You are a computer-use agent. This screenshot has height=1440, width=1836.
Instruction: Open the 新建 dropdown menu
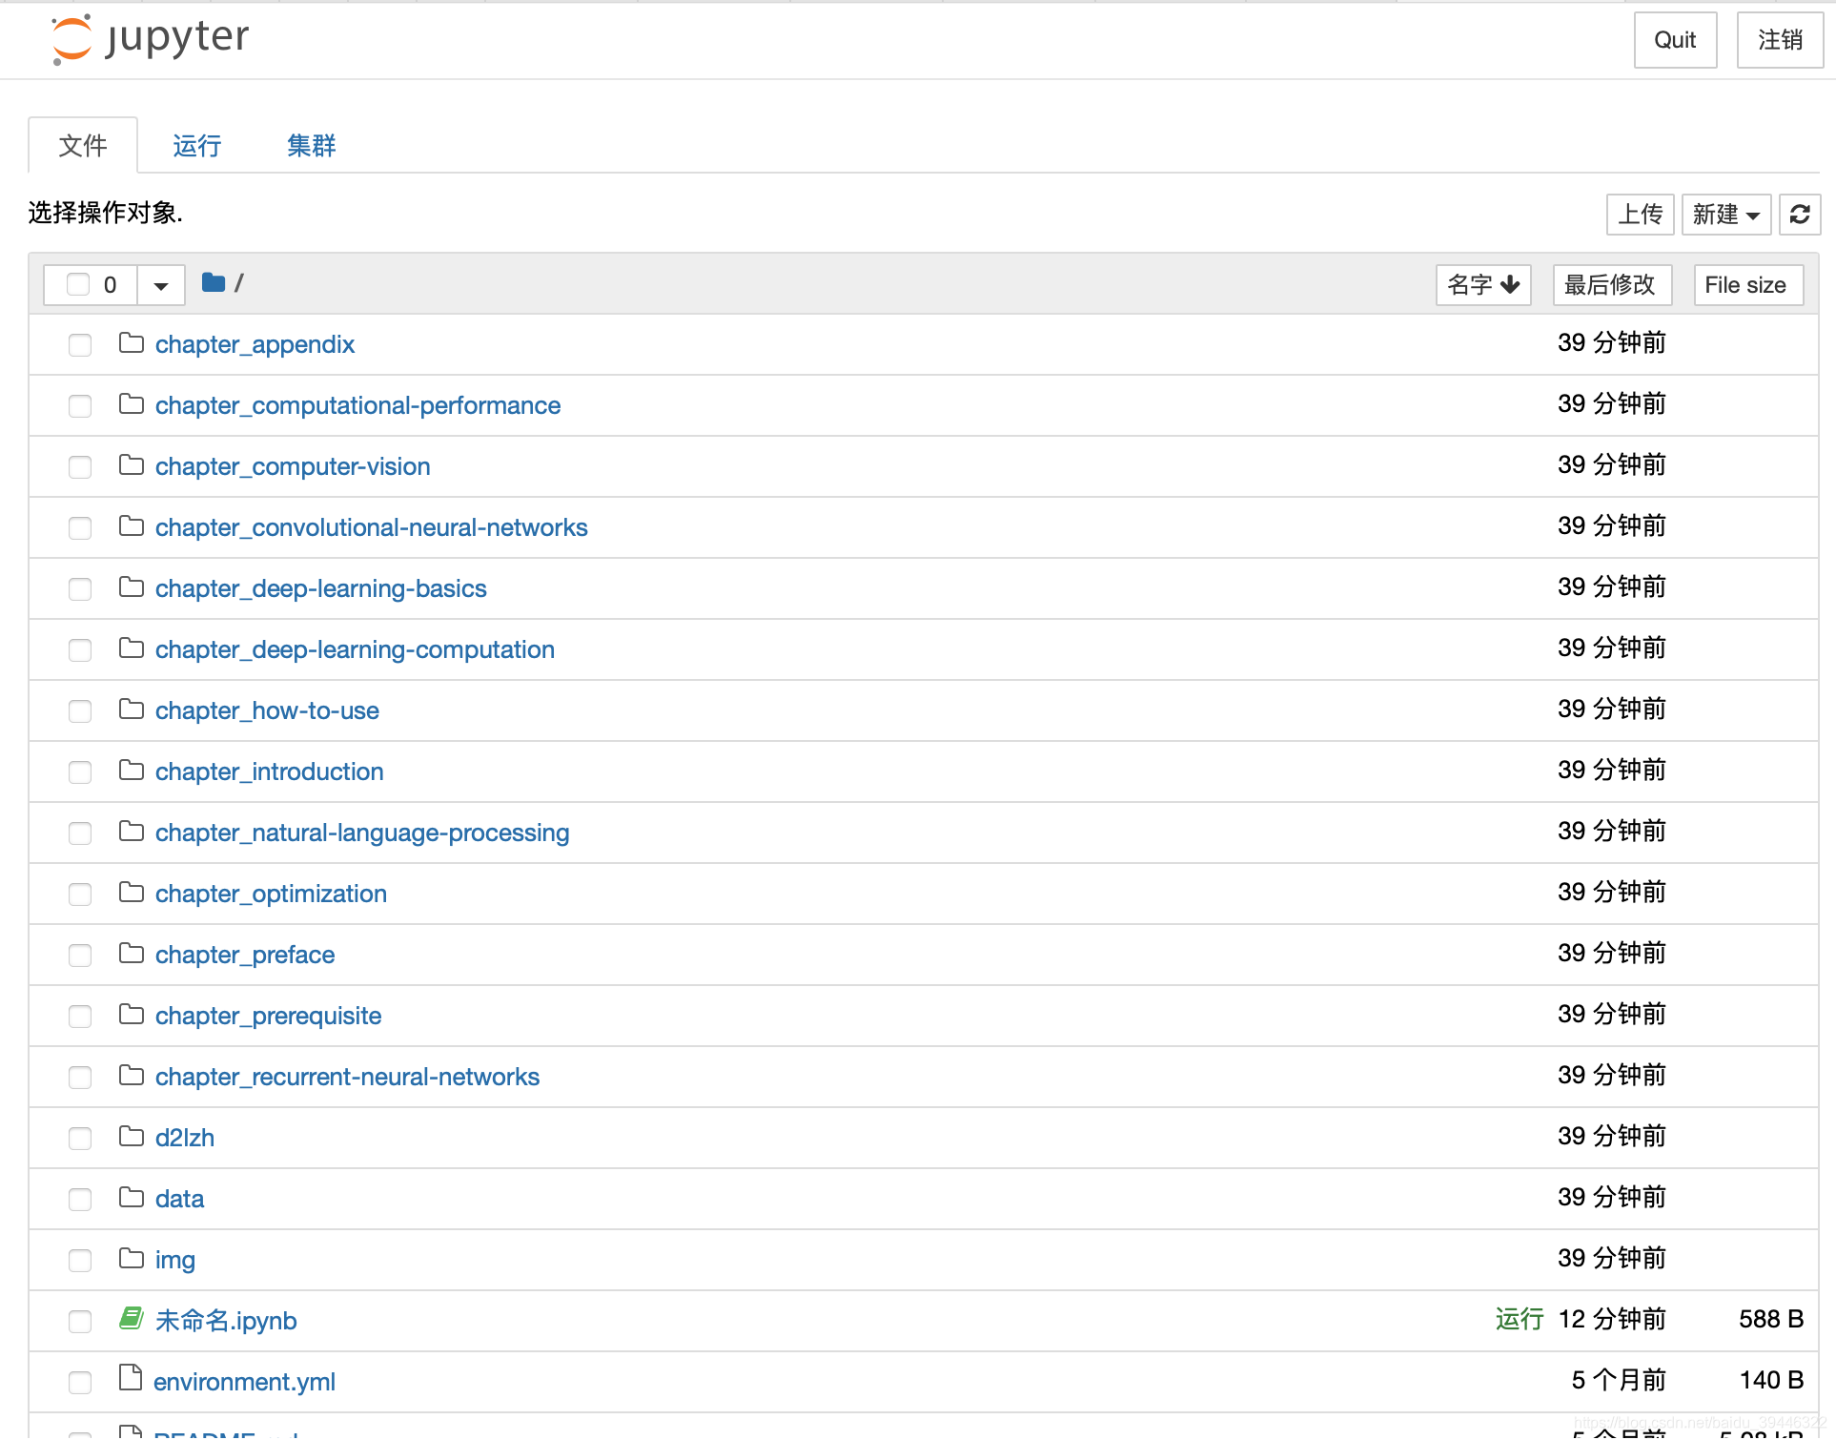coord(1725,215)
